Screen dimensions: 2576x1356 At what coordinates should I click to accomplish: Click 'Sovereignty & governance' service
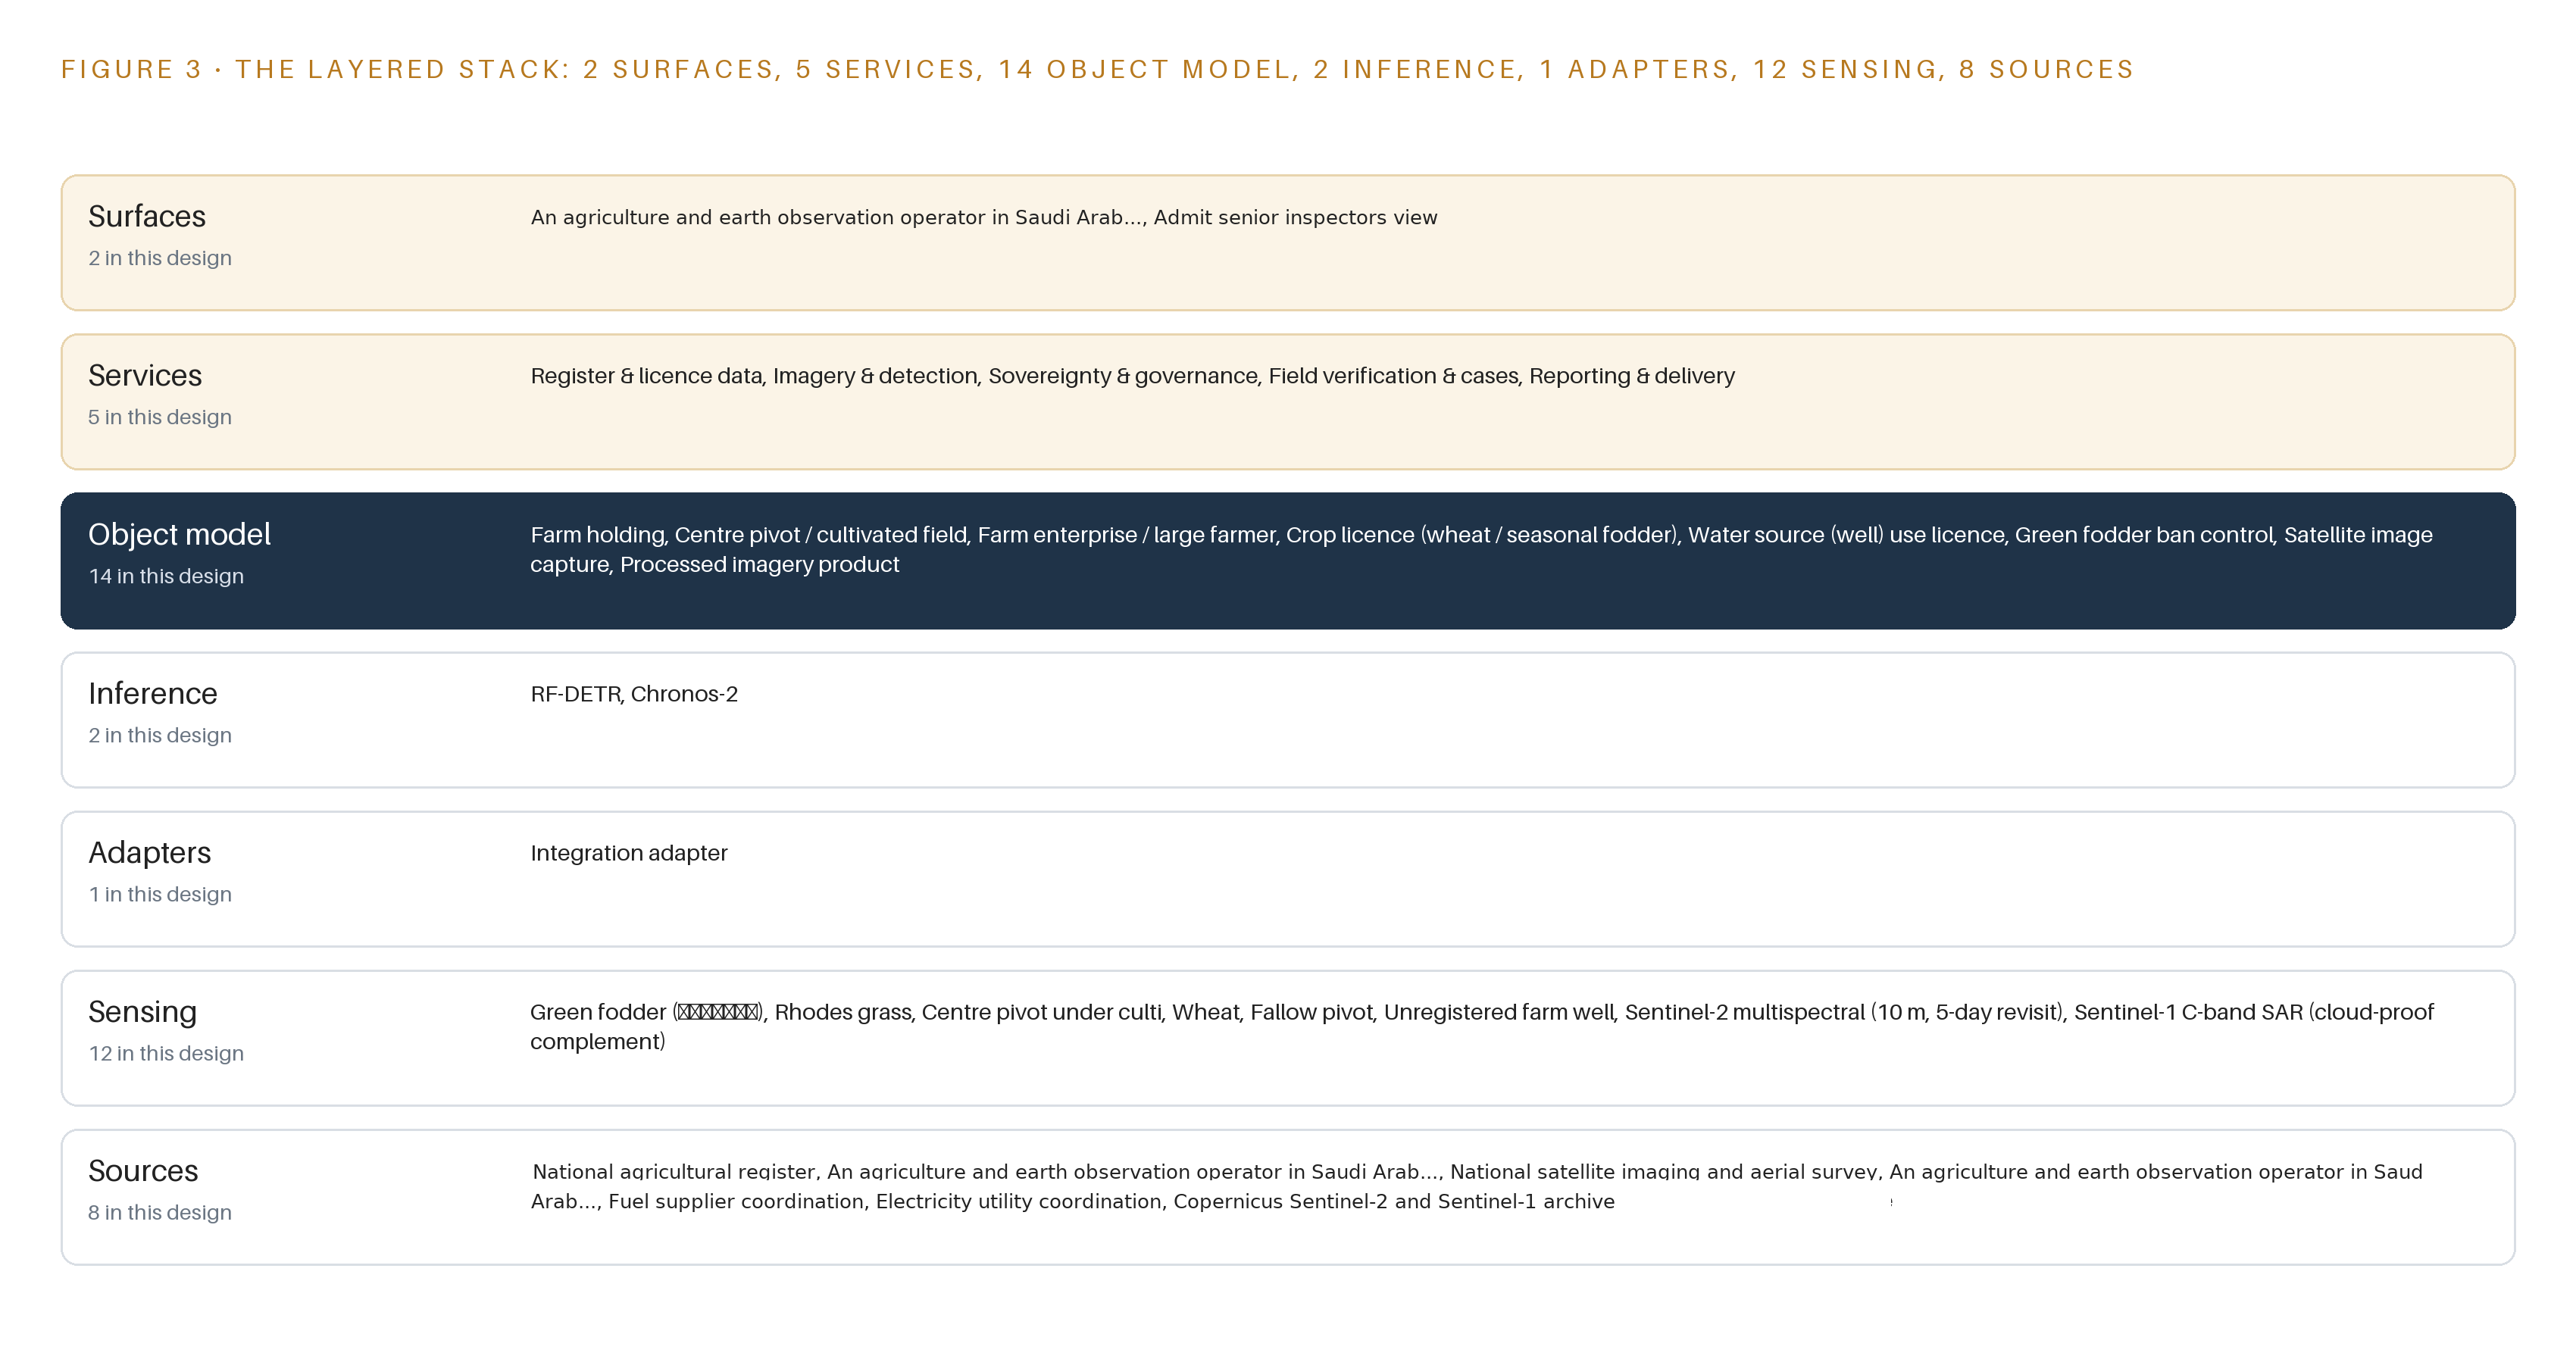tap(1123, 376)
